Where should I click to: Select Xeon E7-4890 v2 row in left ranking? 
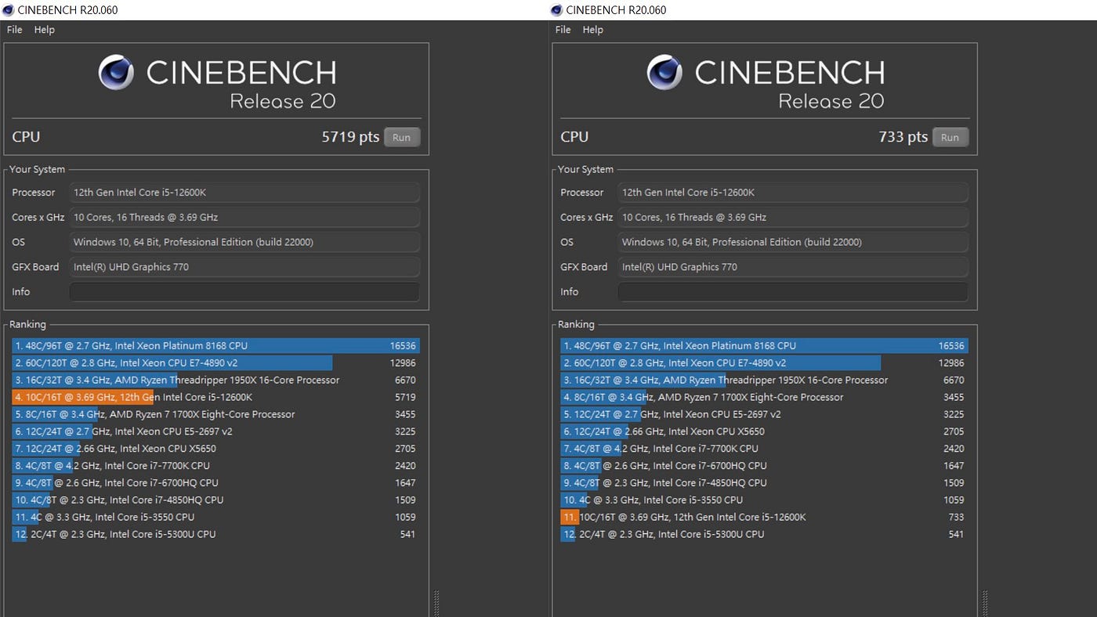215,363
